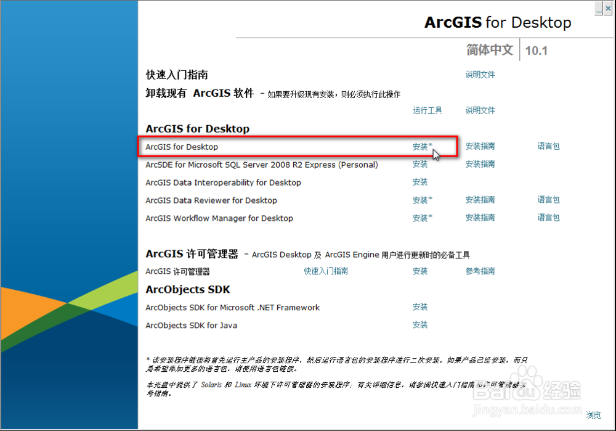Install ArcSDE for Microsoft SQL Server

pos(420,164)
